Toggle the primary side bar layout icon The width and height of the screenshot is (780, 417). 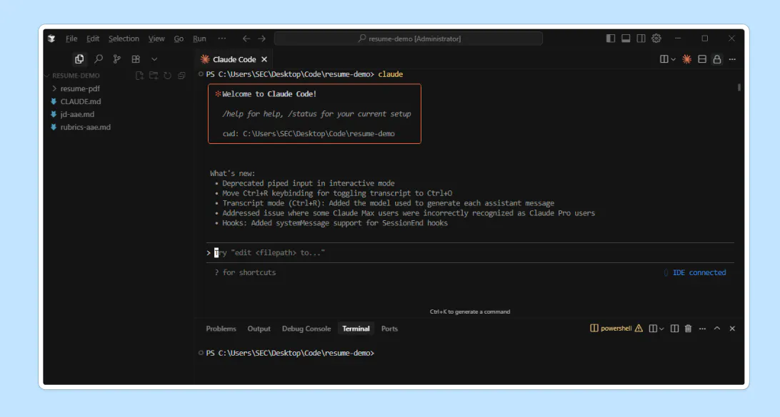tap(611, 38)
